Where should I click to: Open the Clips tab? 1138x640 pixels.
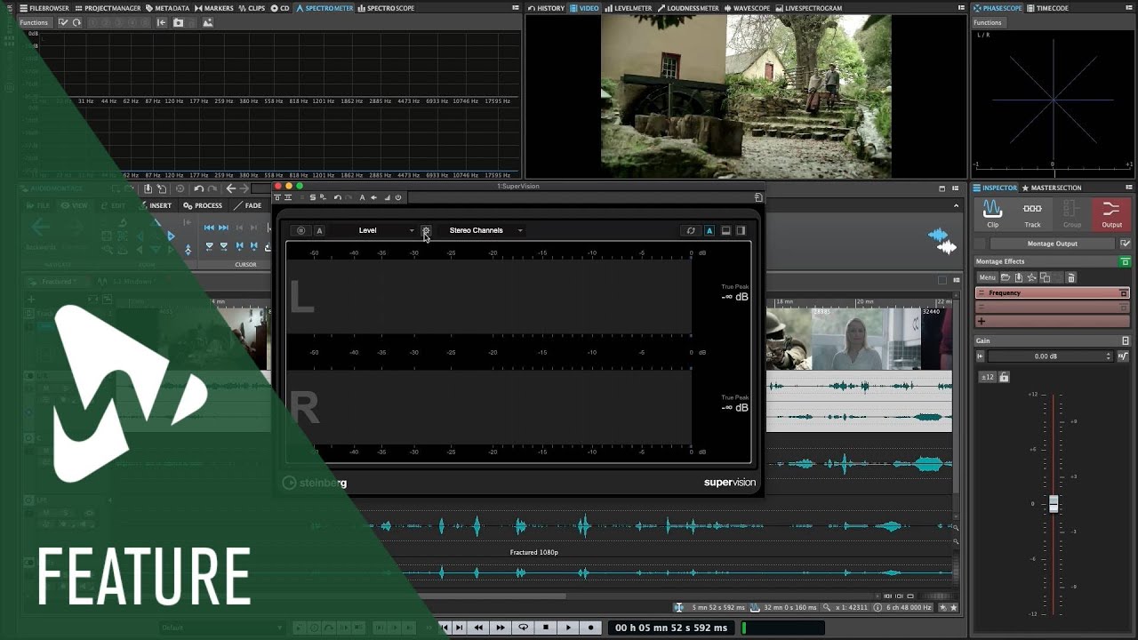(252, 8)
